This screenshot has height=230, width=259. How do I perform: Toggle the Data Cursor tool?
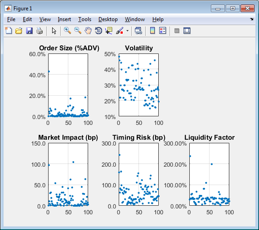click(x=109, y=31)
